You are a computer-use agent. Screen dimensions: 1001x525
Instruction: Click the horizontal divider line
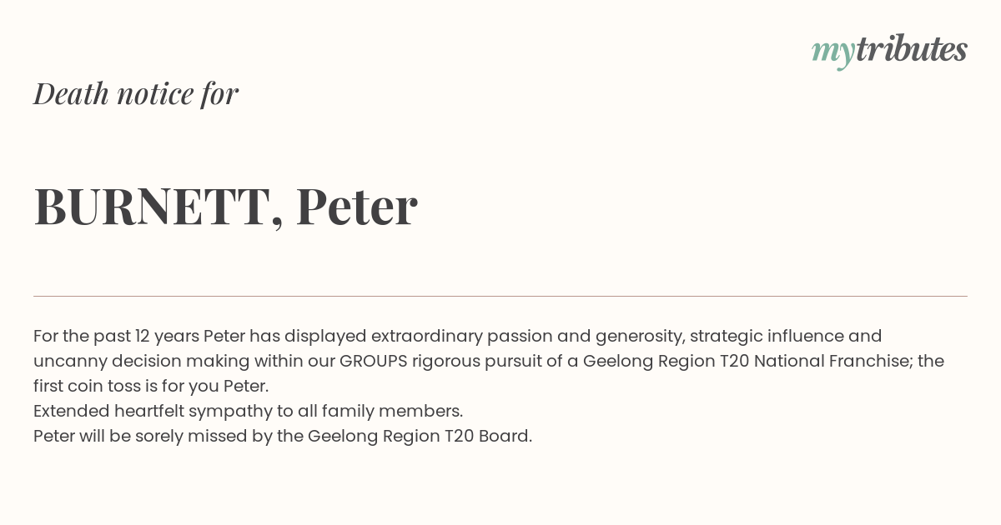pos(500,296)
